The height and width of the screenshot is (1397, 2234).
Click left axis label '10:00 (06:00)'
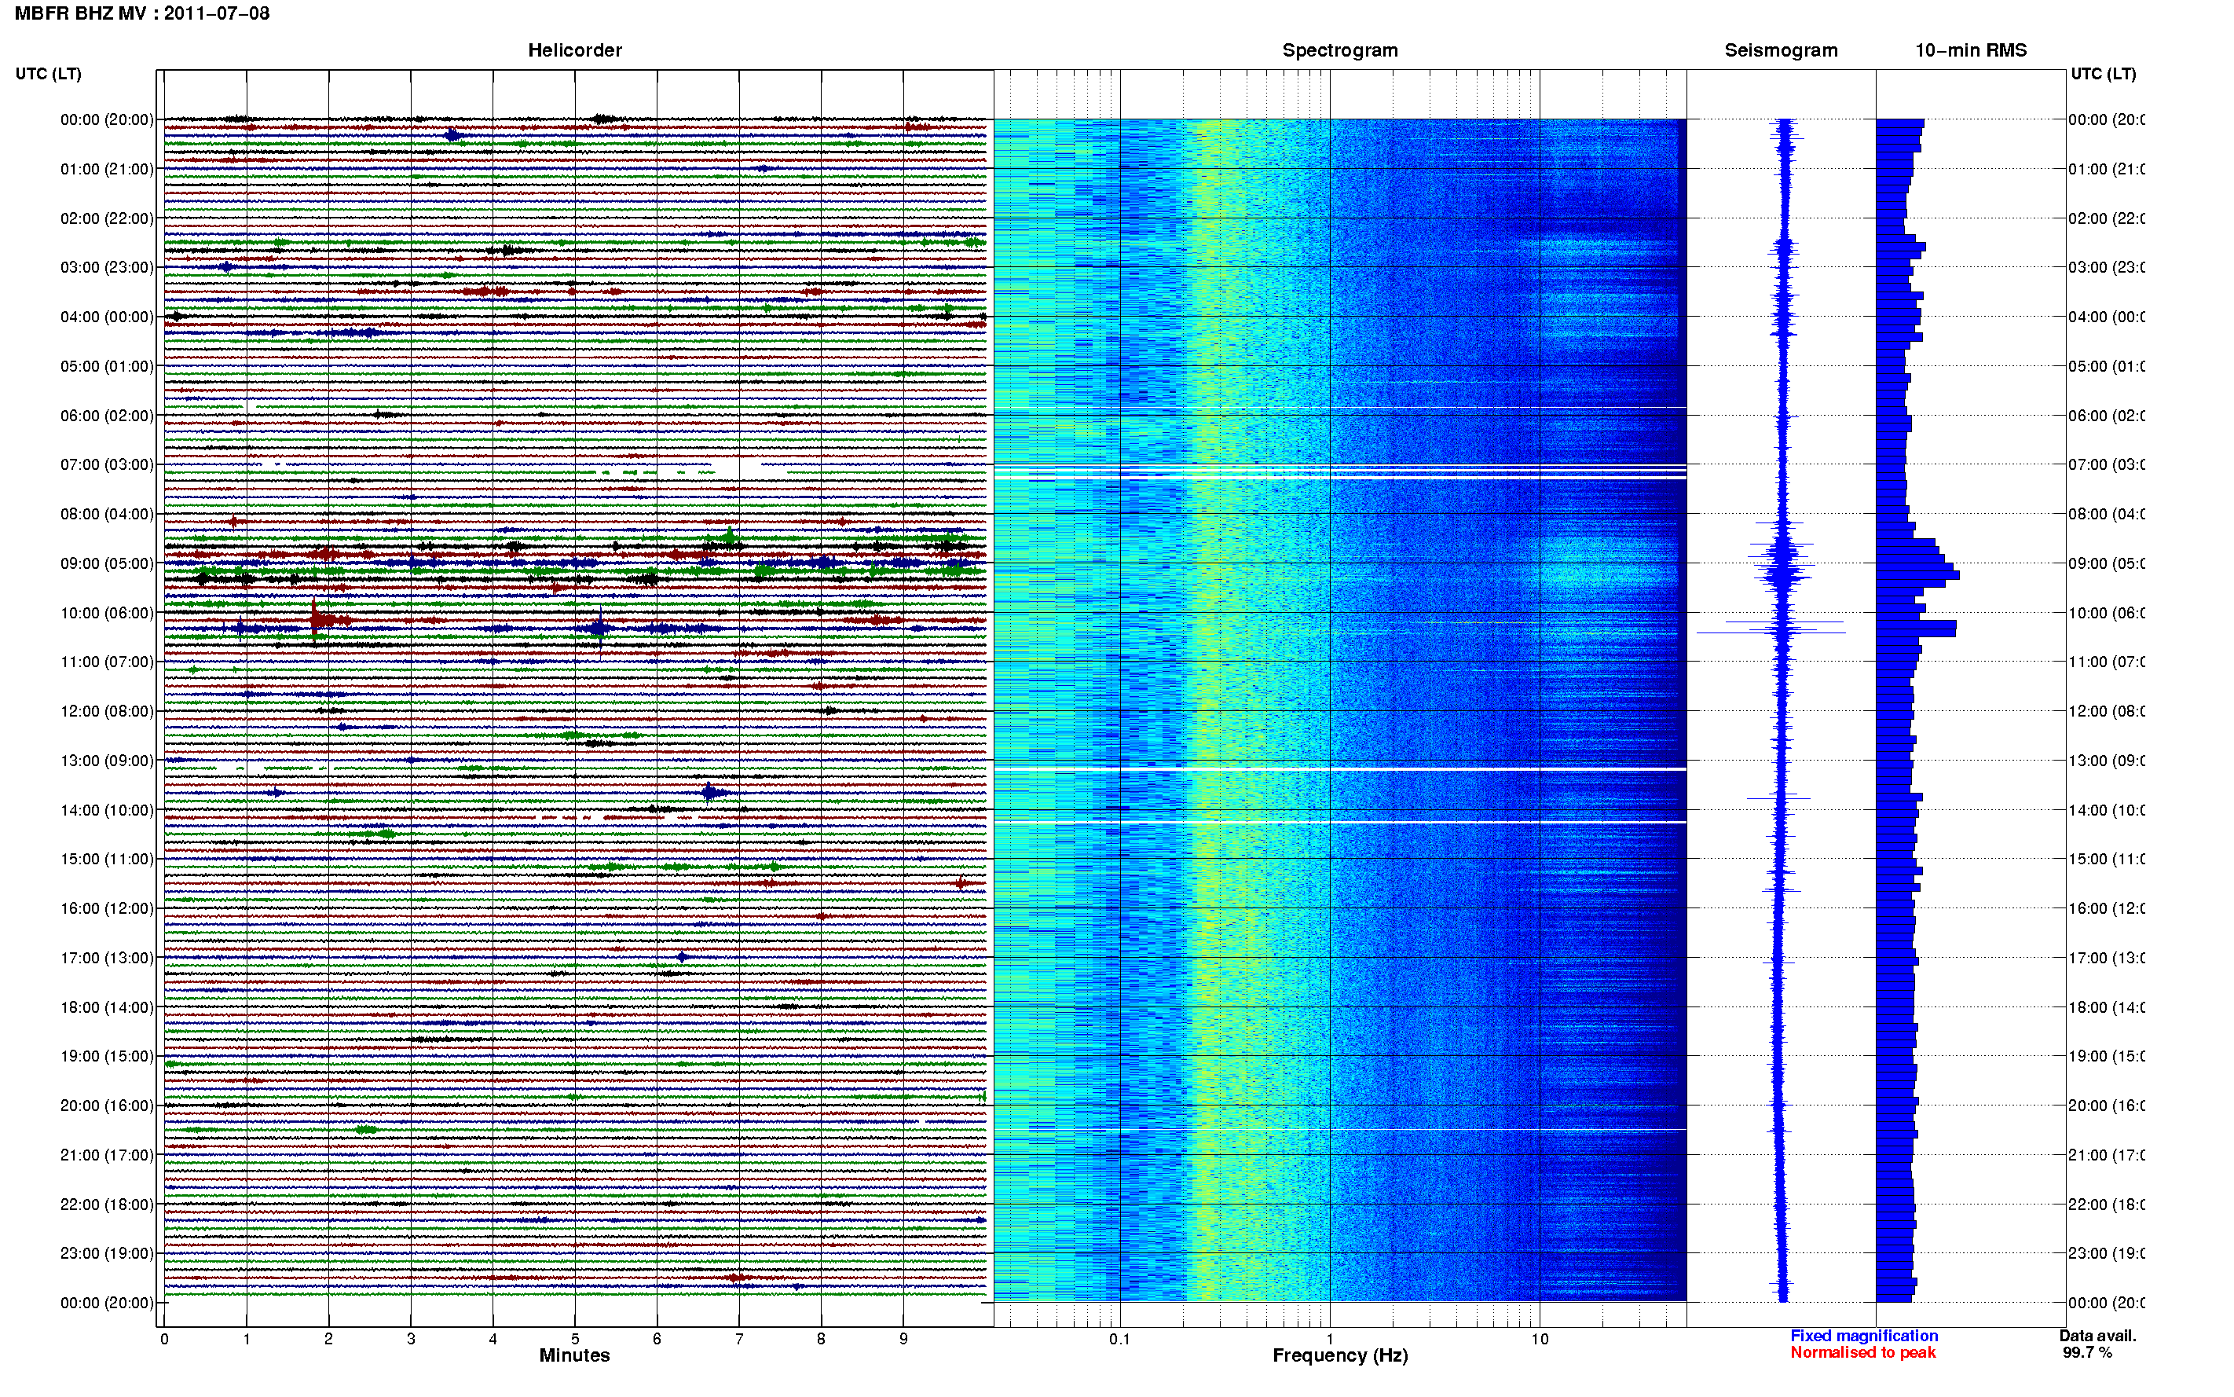point(107,613)
